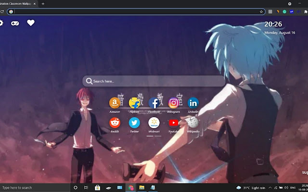This screenshot has height=192, width=308.
Task: Open the Flipkart shortcut icon
Action: point(134,103)
